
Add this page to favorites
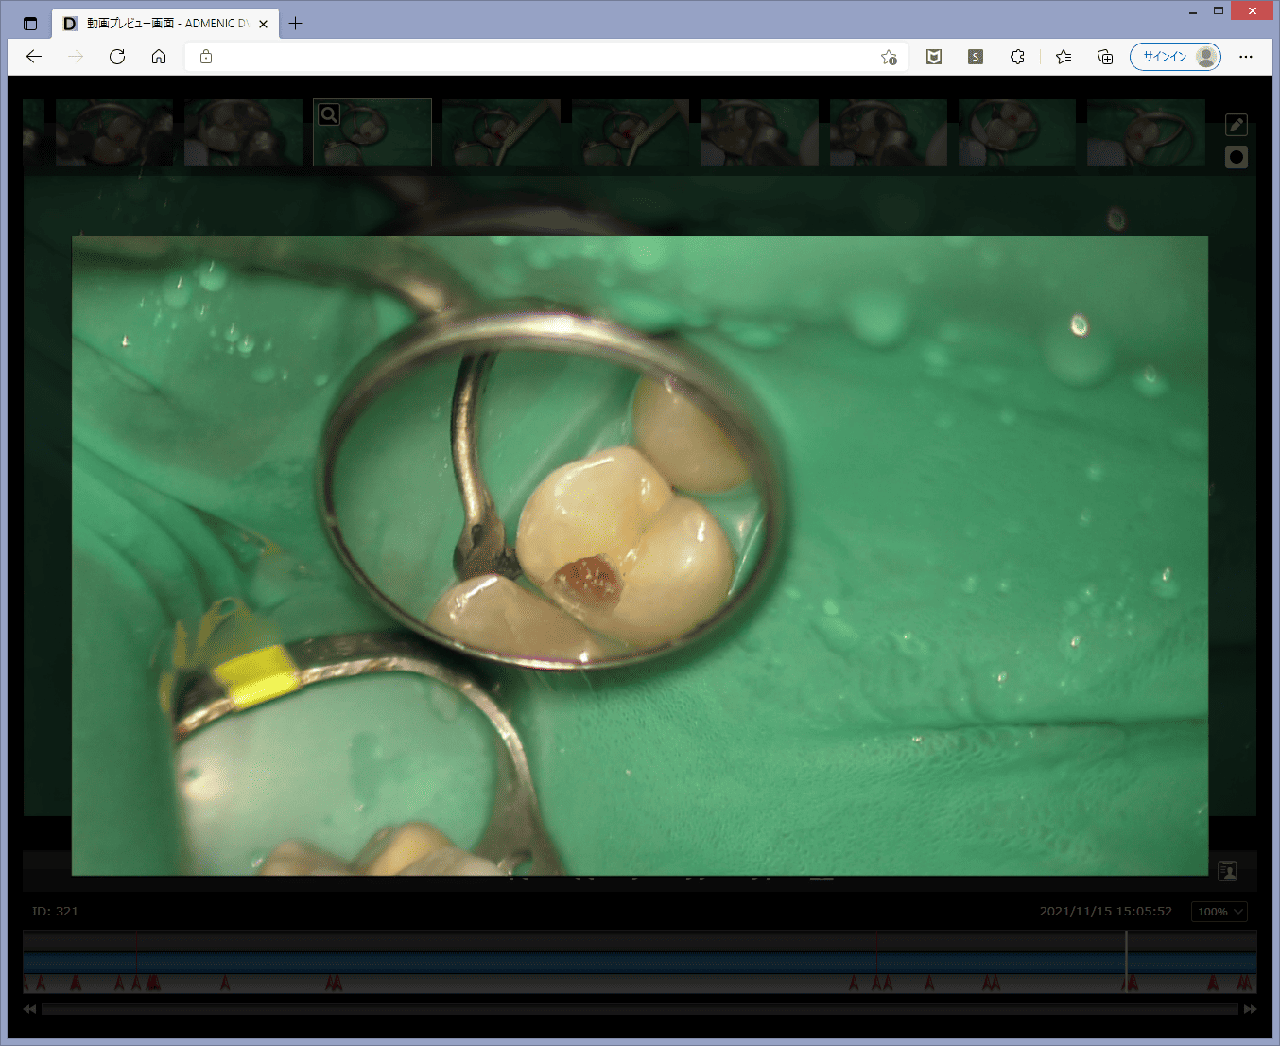[x=889, y=57]
